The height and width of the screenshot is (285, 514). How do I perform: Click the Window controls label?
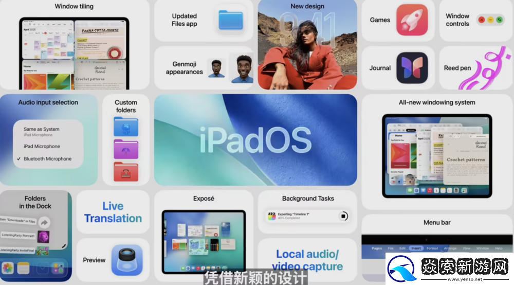457,20
